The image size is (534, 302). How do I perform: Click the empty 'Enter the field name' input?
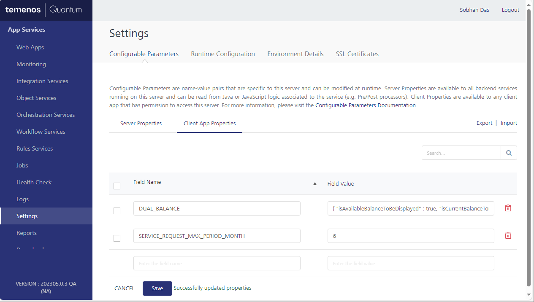click(x=217, y=263)
